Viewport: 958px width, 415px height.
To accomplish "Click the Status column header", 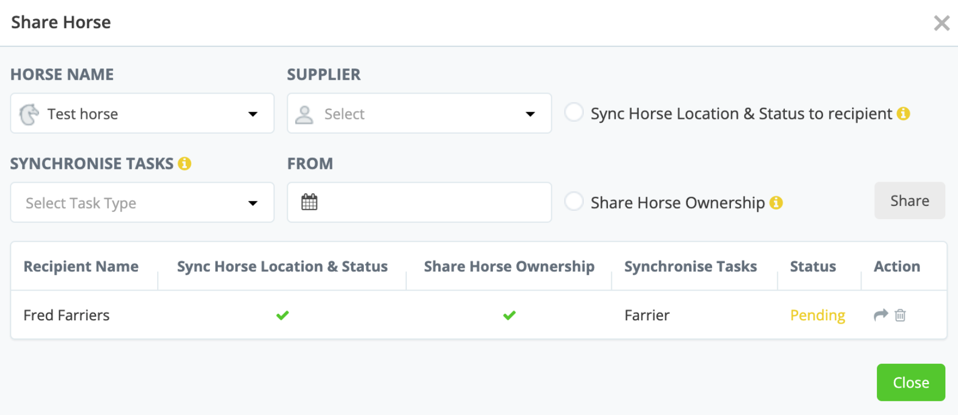I will tap(813, 266).
